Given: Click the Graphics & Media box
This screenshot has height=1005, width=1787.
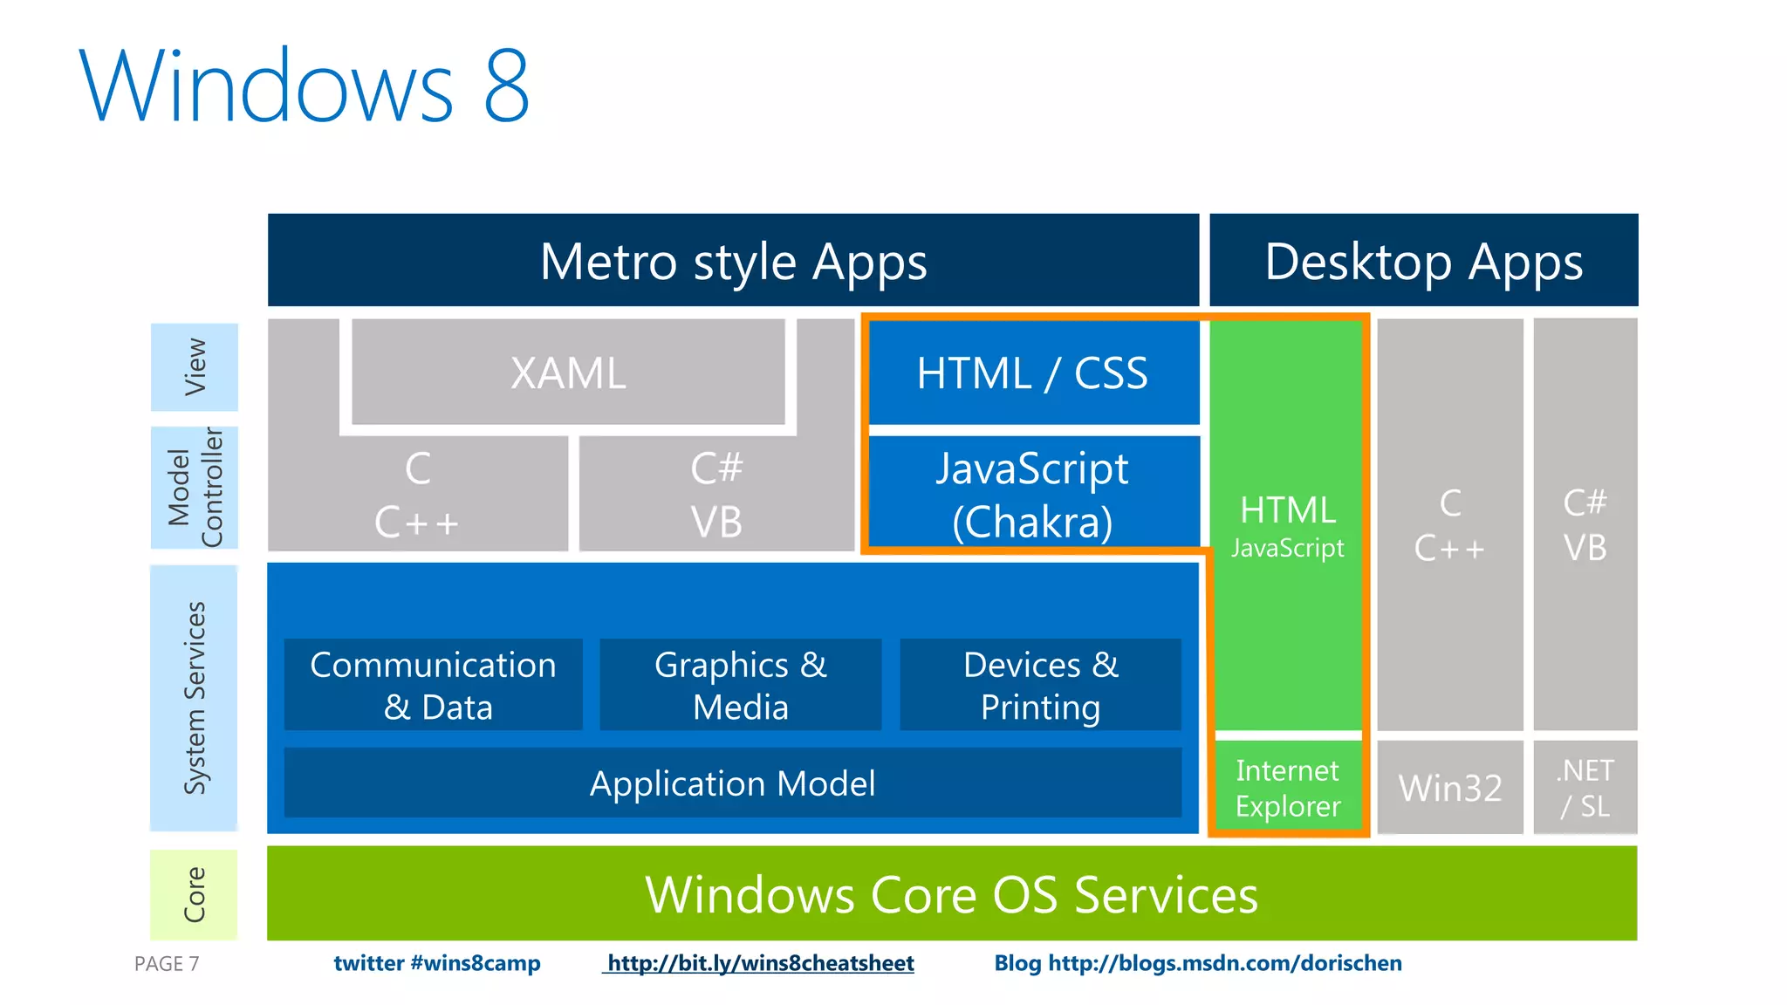Looking at the screenshot, I should click(x=740, y=685).
